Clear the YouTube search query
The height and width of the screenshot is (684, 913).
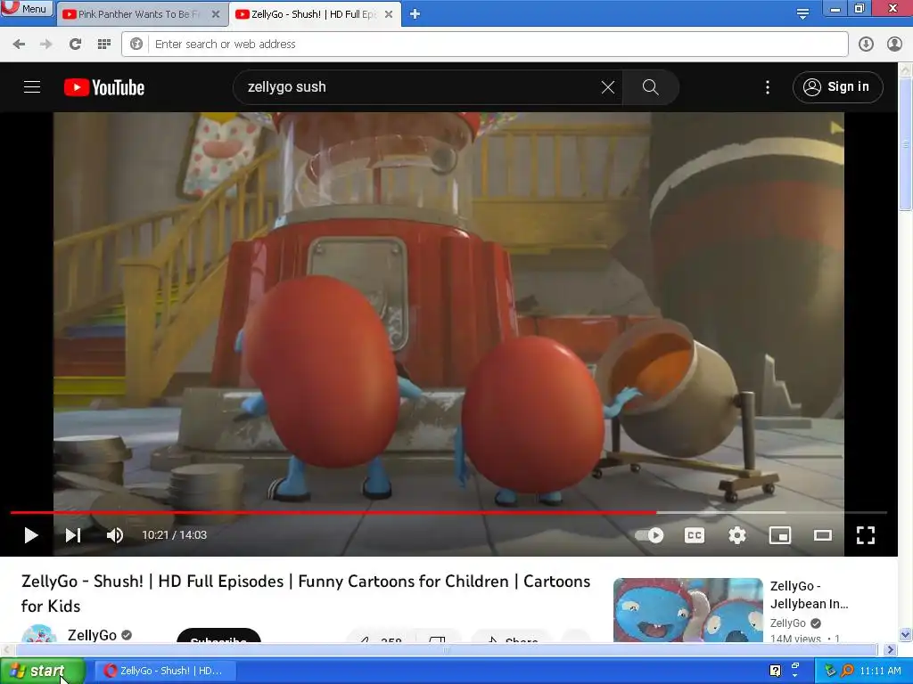(x=608, y=87)
